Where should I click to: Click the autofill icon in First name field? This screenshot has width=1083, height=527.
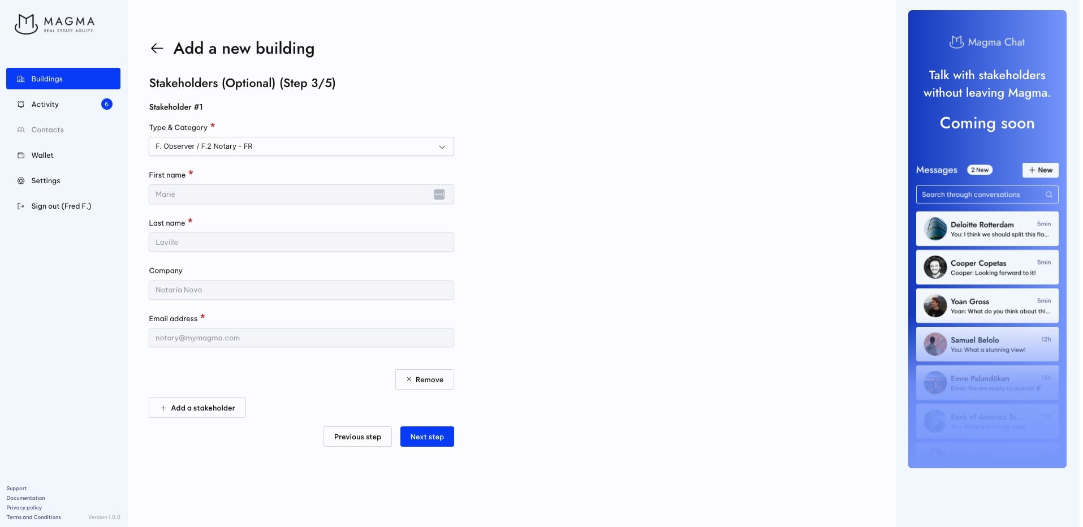tap(439, 195)
